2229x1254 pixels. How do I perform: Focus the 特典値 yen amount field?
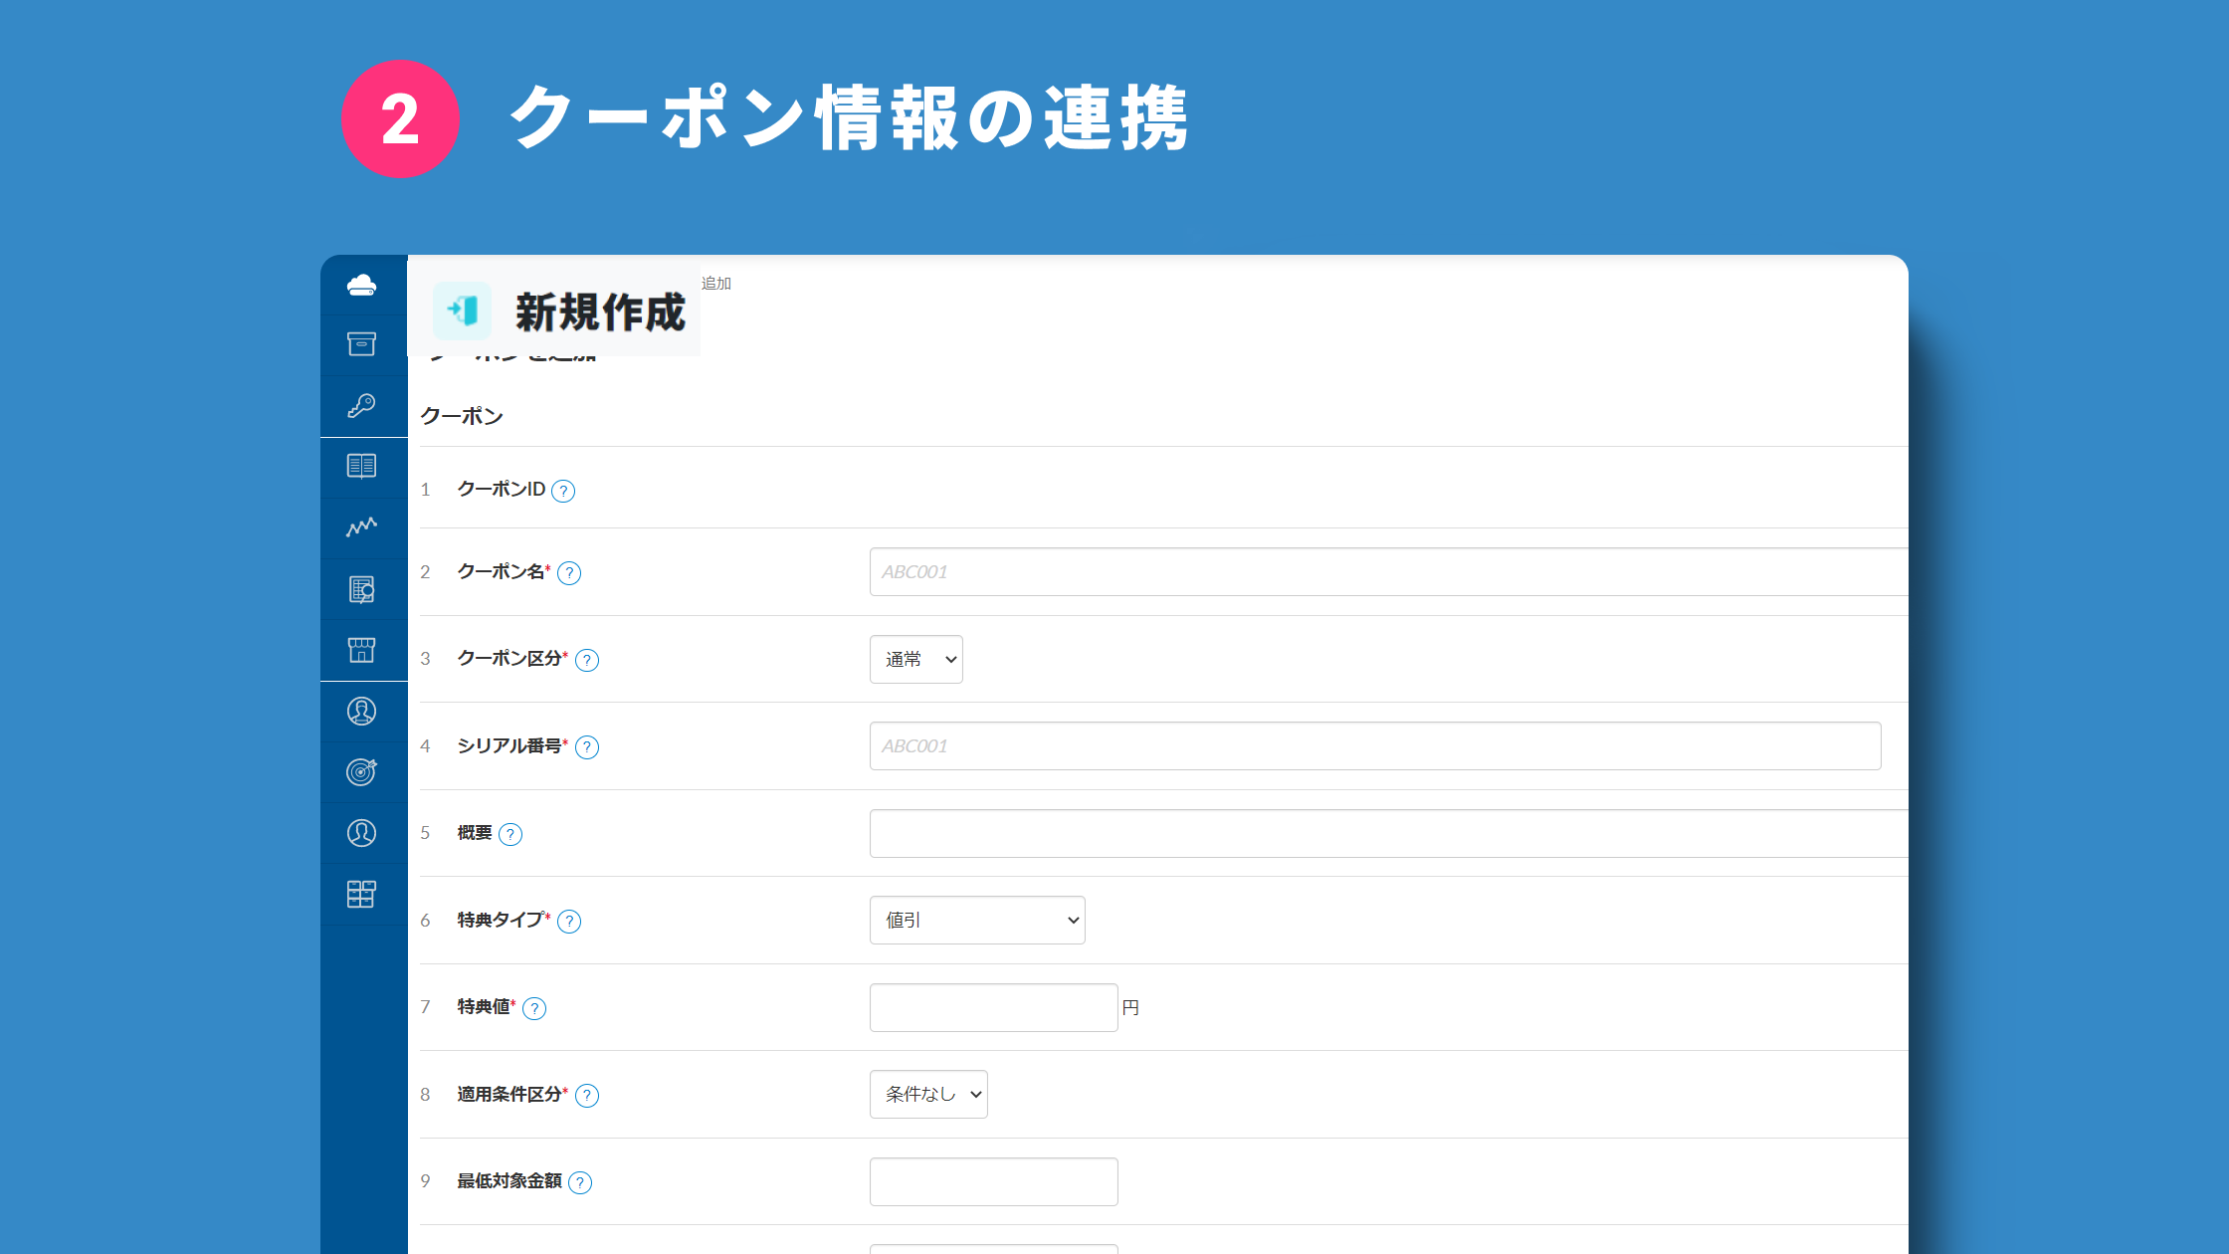click(x=993, y=1007)
